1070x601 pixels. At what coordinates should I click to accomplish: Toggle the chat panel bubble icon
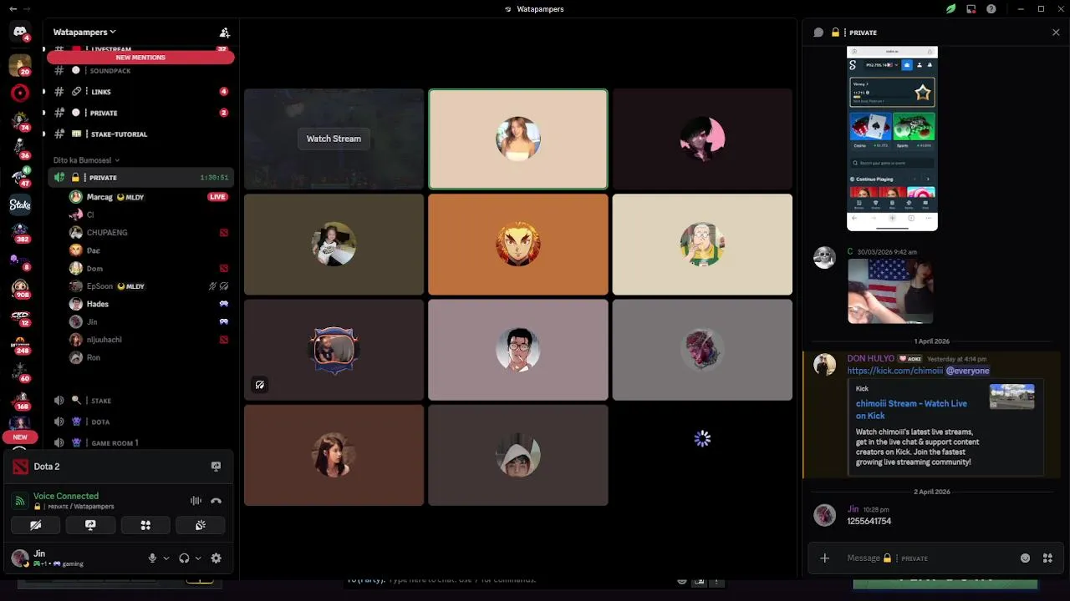(818, 33)
